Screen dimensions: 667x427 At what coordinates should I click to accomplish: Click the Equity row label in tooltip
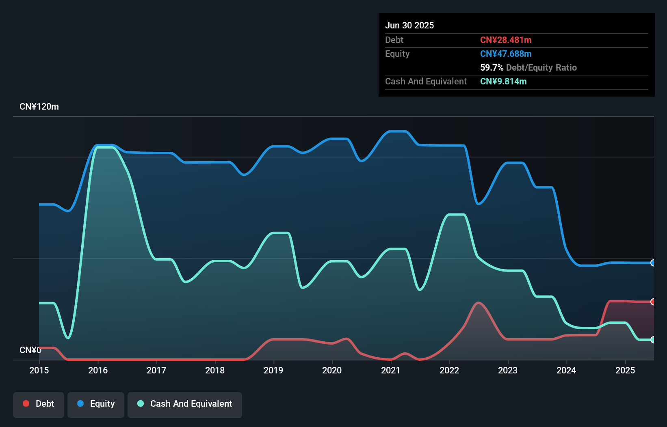click(397, 54)
